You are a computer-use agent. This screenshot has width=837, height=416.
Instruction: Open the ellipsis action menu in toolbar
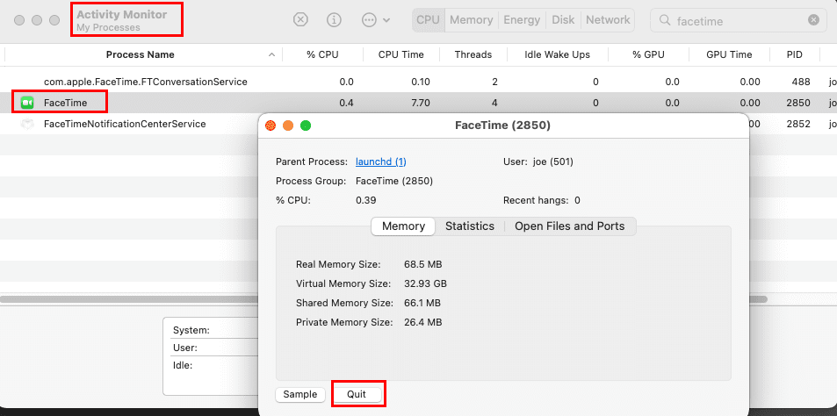369,19
